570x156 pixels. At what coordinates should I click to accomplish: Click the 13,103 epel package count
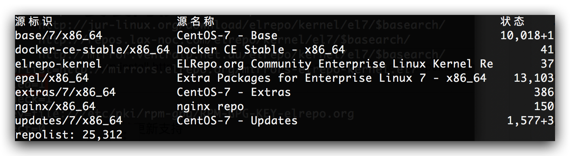[x=534, y=78]
